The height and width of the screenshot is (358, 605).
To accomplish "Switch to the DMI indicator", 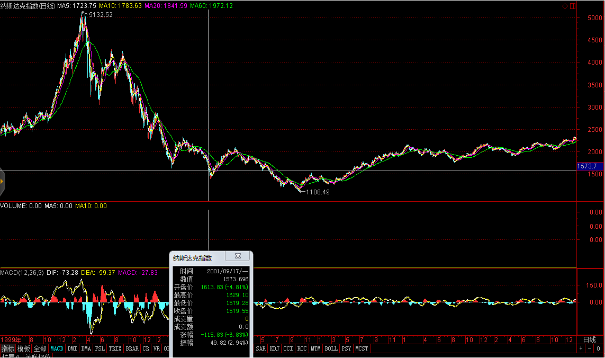I will pyautogui.click(x=72, y=348).
